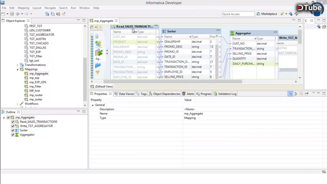
Task: Click the Save icon in main toolbar
Action: pos(12,14)
